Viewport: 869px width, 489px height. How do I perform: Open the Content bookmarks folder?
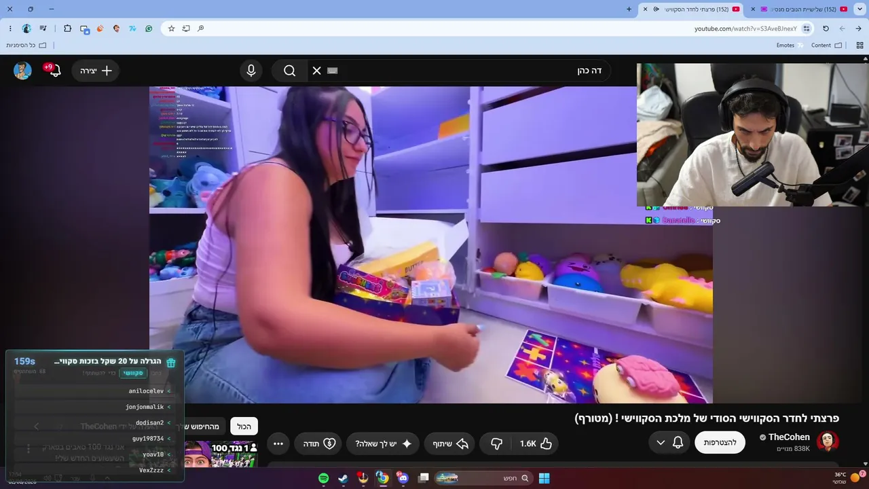click(x=826, y=46)
